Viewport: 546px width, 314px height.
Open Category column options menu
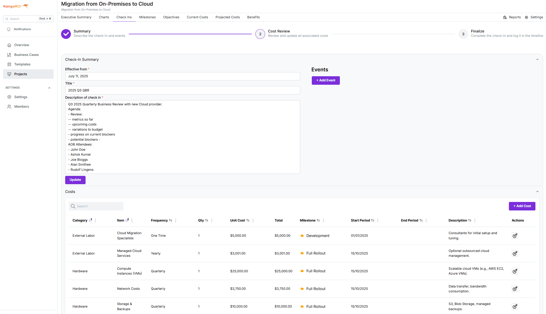95,220
